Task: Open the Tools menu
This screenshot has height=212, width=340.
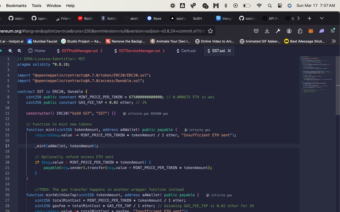Action: point(36,6)
